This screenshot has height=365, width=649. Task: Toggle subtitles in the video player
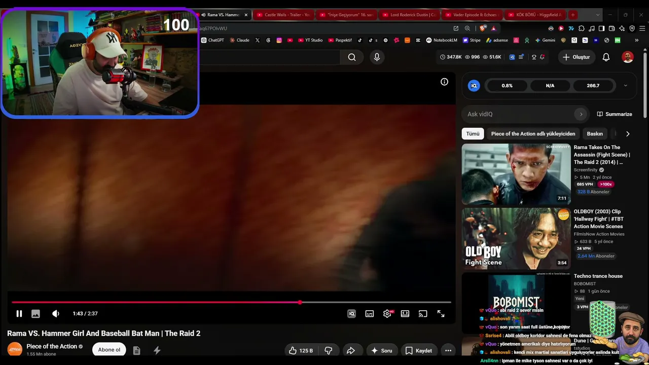click(x=370, y=314)
